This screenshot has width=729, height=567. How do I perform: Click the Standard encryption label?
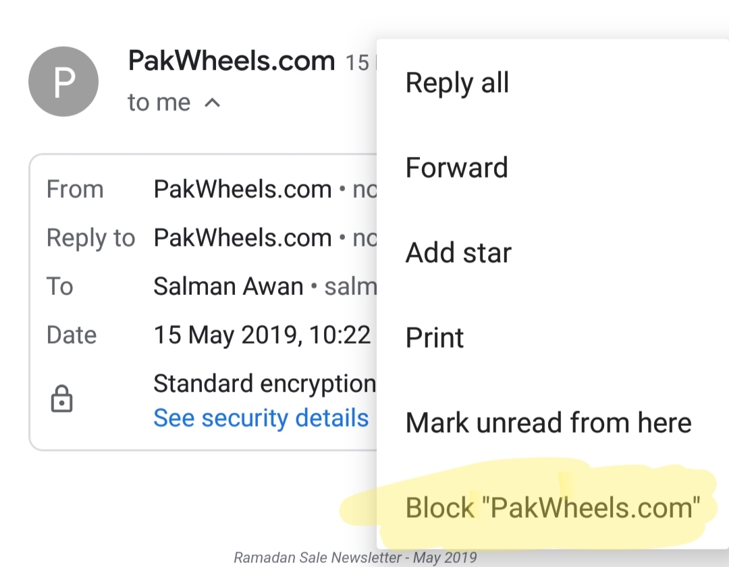[265, 383]
